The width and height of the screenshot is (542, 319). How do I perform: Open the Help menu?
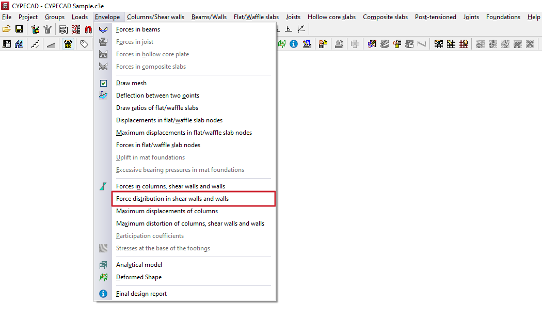click(x=533, y=17)
